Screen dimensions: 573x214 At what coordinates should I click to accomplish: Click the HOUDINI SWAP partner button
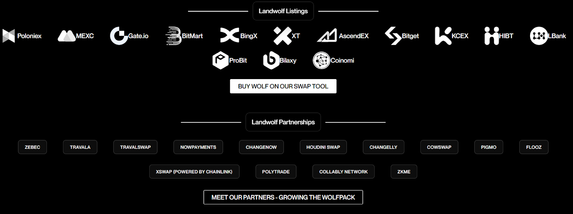pos(323,147)
